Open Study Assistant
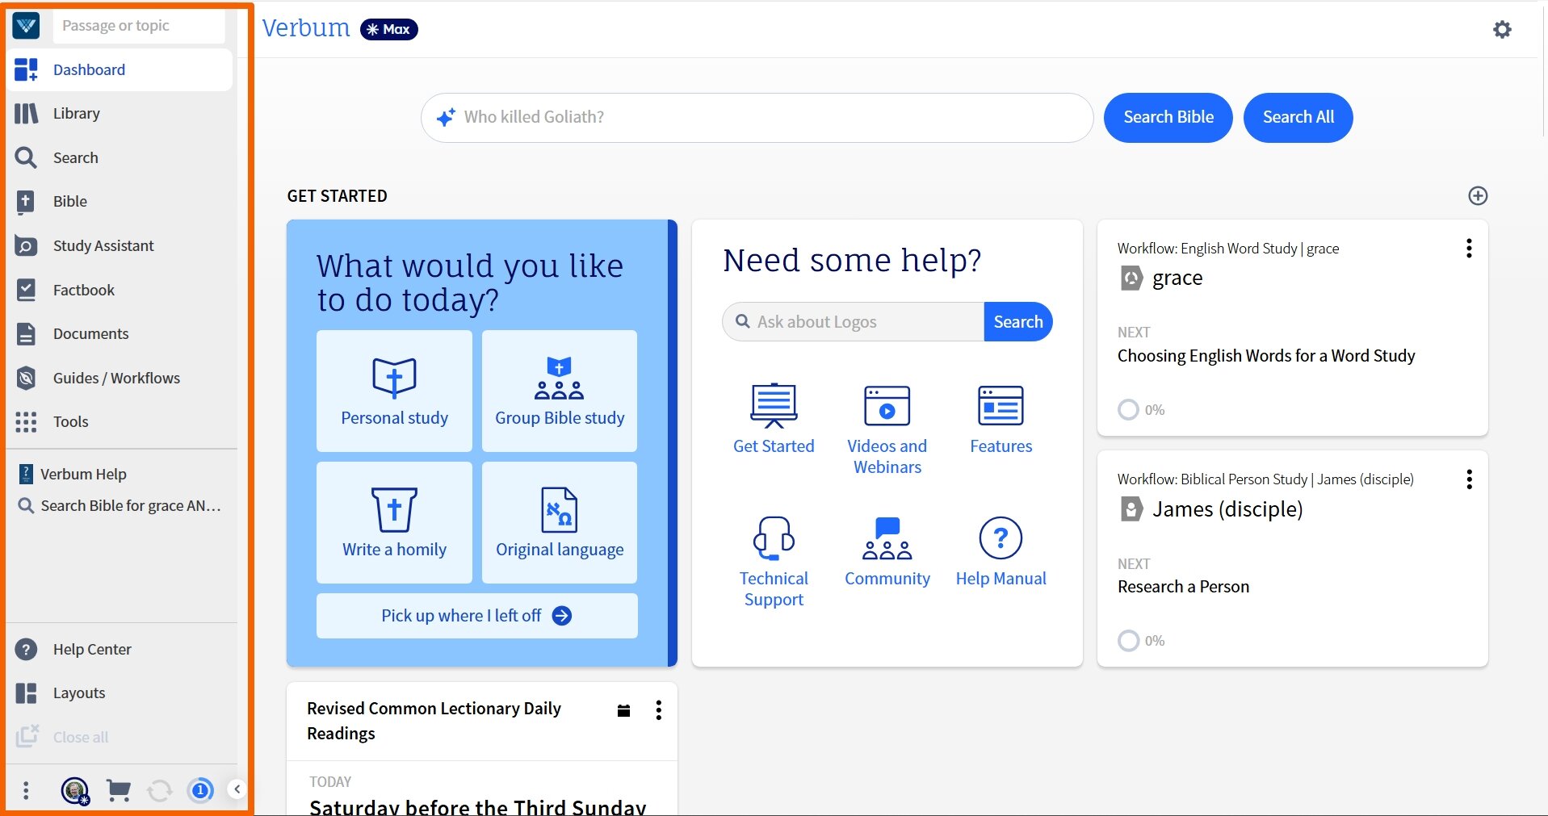The height and width of the screenshot is (816, 1548). pos(121,245)
